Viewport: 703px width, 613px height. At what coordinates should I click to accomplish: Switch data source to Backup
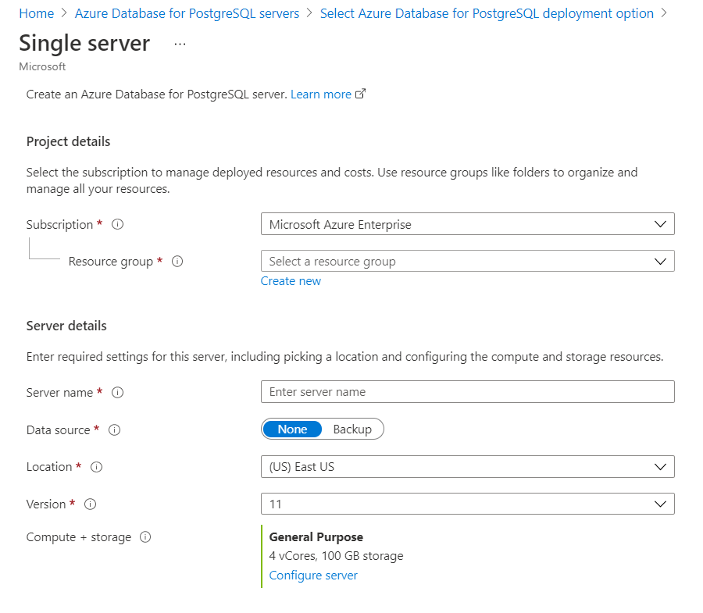click(x=352, y=429)
